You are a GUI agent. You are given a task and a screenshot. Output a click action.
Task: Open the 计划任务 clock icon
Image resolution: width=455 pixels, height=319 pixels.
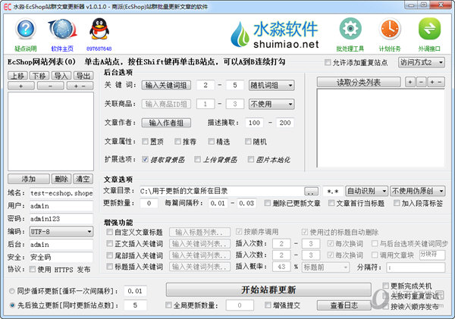390,29
